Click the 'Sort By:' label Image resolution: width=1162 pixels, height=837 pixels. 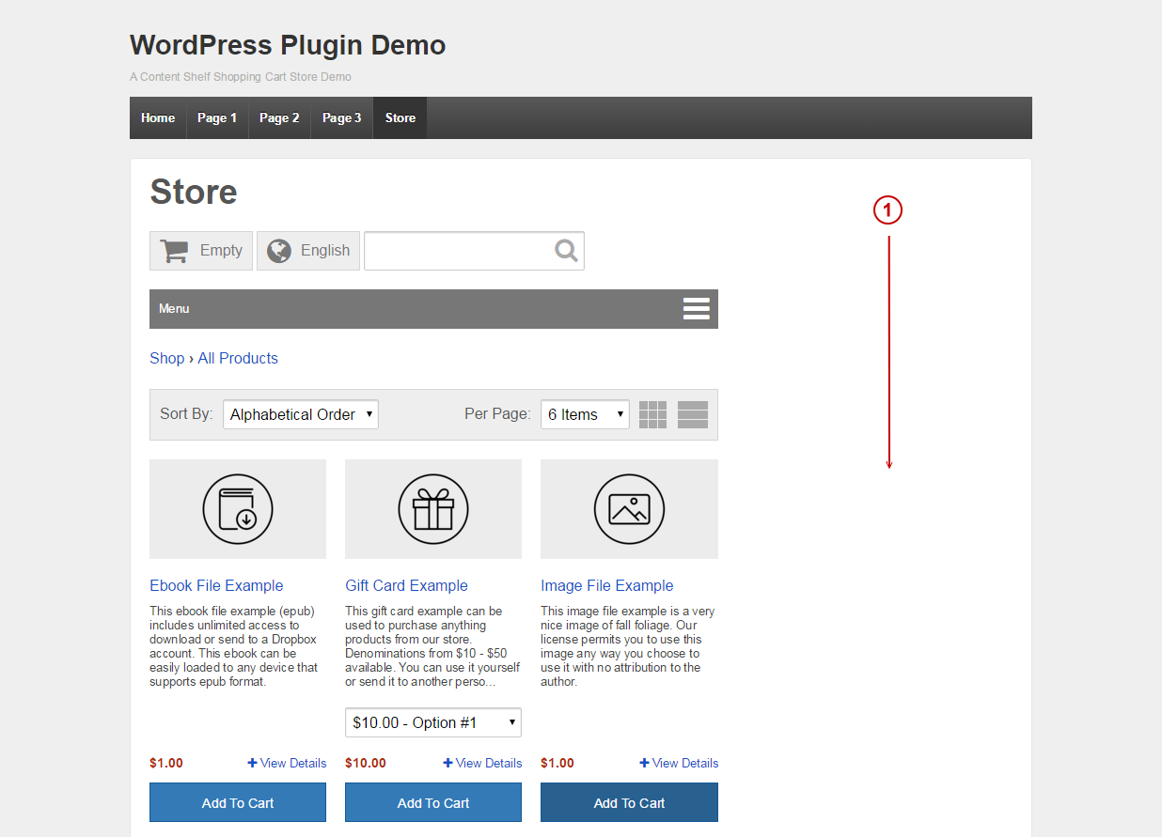point(186,413)
